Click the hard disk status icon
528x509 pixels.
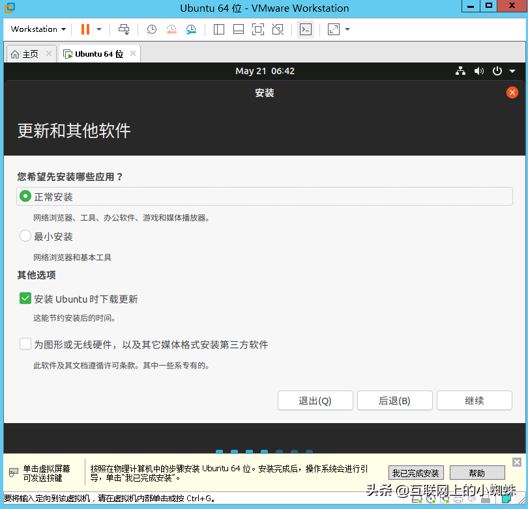[x=415, y=499]
